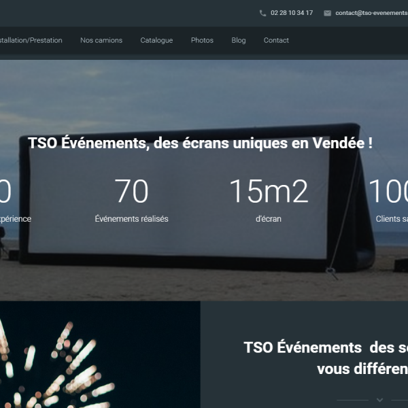Click the 15m2 screen size counter
408x408 pixels.
268,192
